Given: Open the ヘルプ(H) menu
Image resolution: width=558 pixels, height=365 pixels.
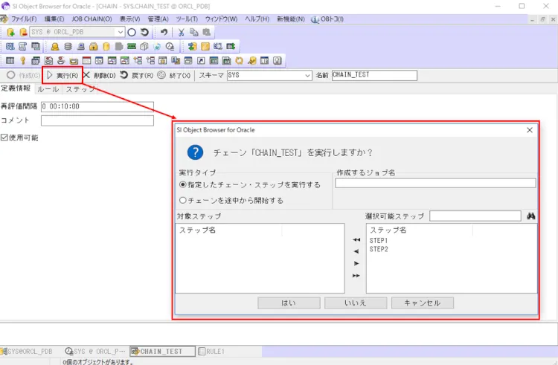Looking at the screenshot, I should tap(257, 19).
